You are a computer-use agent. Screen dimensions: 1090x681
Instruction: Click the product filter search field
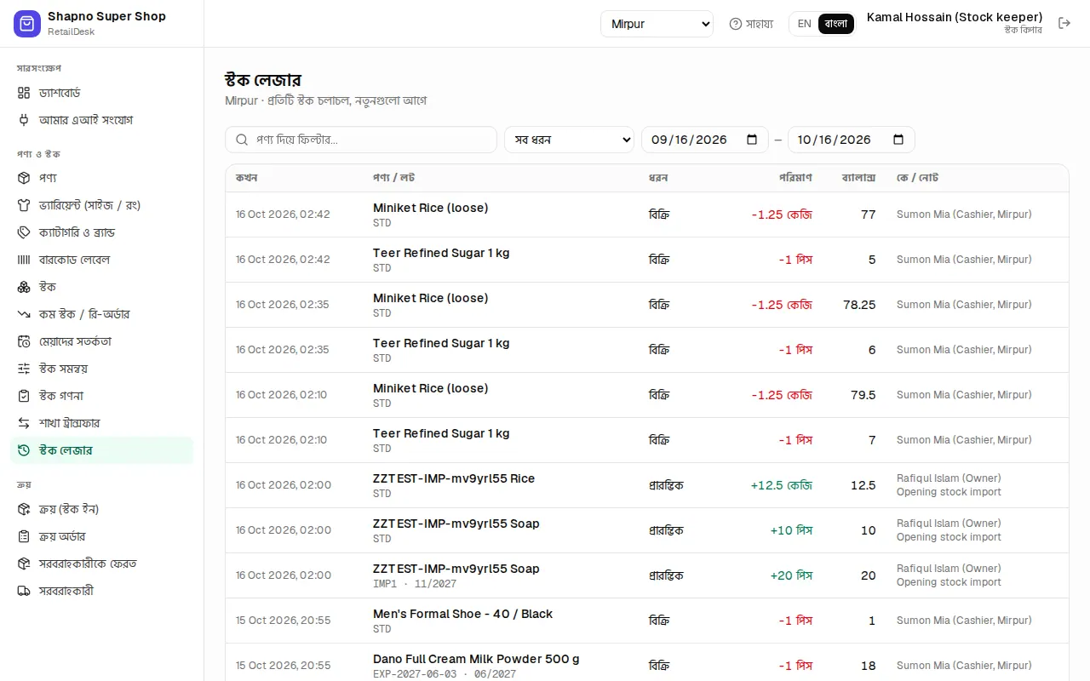click(x=361, y=140)
